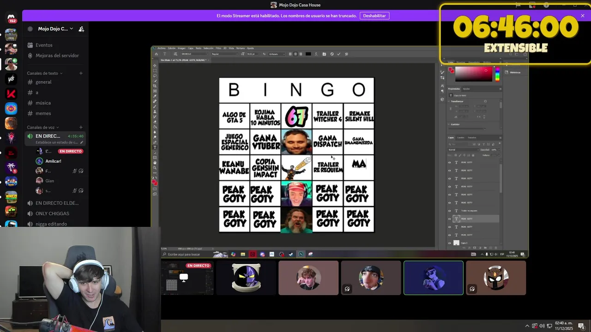
Task: Cancel current text edit icon
Action: [332, 54]
